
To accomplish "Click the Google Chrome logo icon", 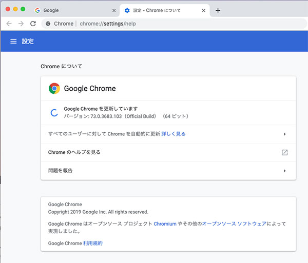I will pos(54,88).
